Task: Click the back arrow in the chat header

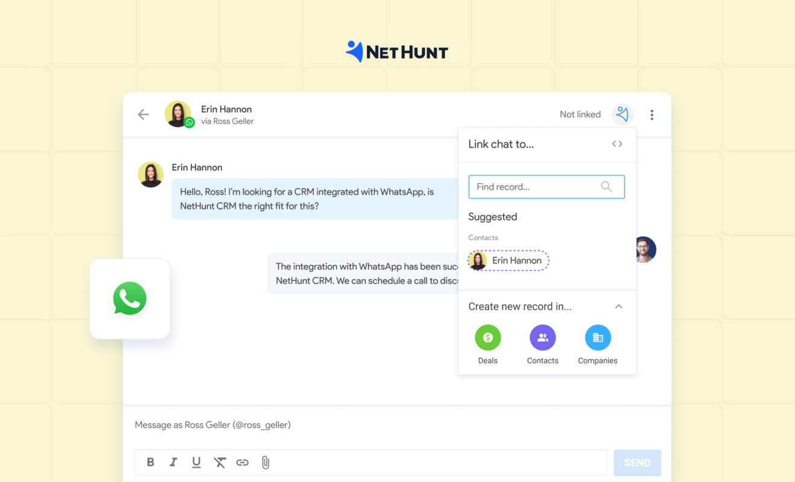Action: 143,114
